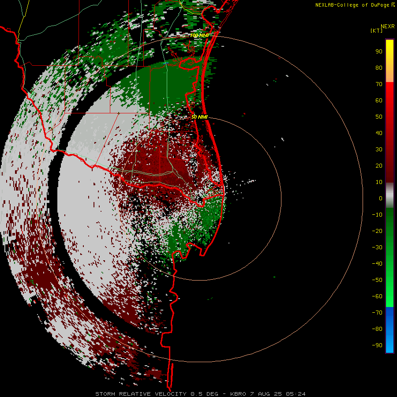Image resolution: width=397 pixels, height=397 pixels.
Task: Click the NEXR label near the legend
Action: tap(388, 26)
